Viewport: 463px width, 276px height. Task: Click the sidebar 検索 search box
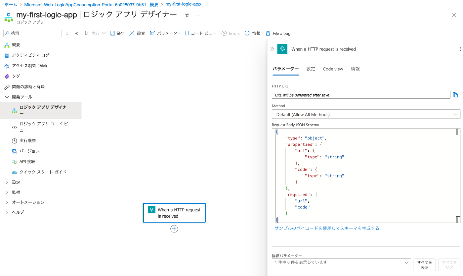click(x=32, y=33)
